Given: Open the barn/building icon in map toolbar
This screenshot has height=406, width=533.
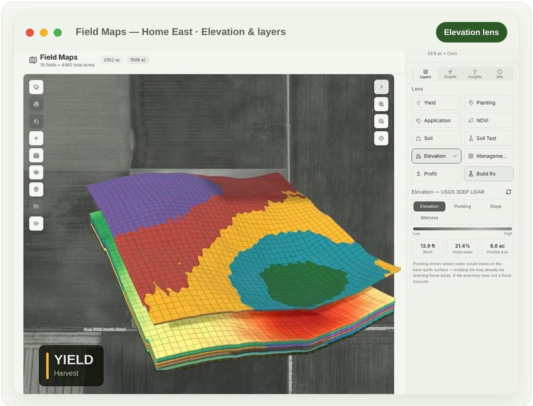Looking at the screenshot, I should (36, 155).
